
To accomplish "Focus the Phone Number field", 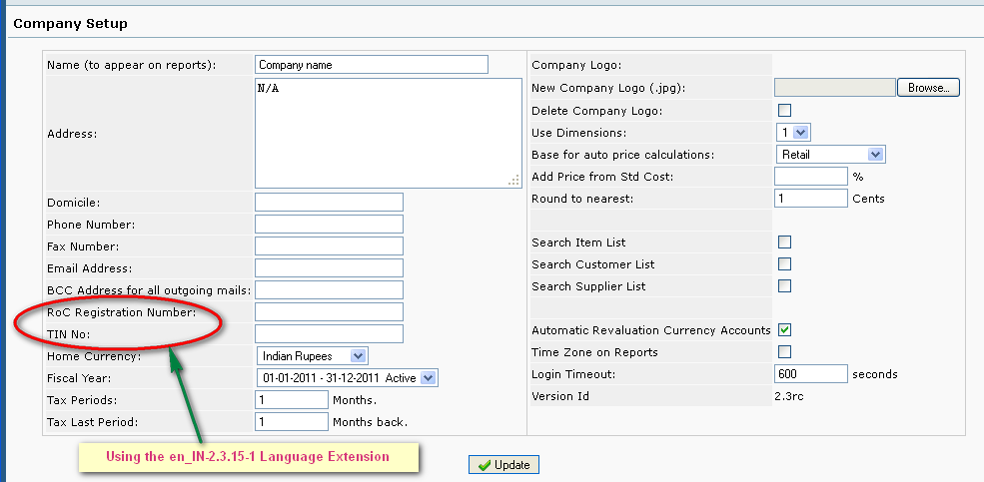I will click(x=329, y=225).
